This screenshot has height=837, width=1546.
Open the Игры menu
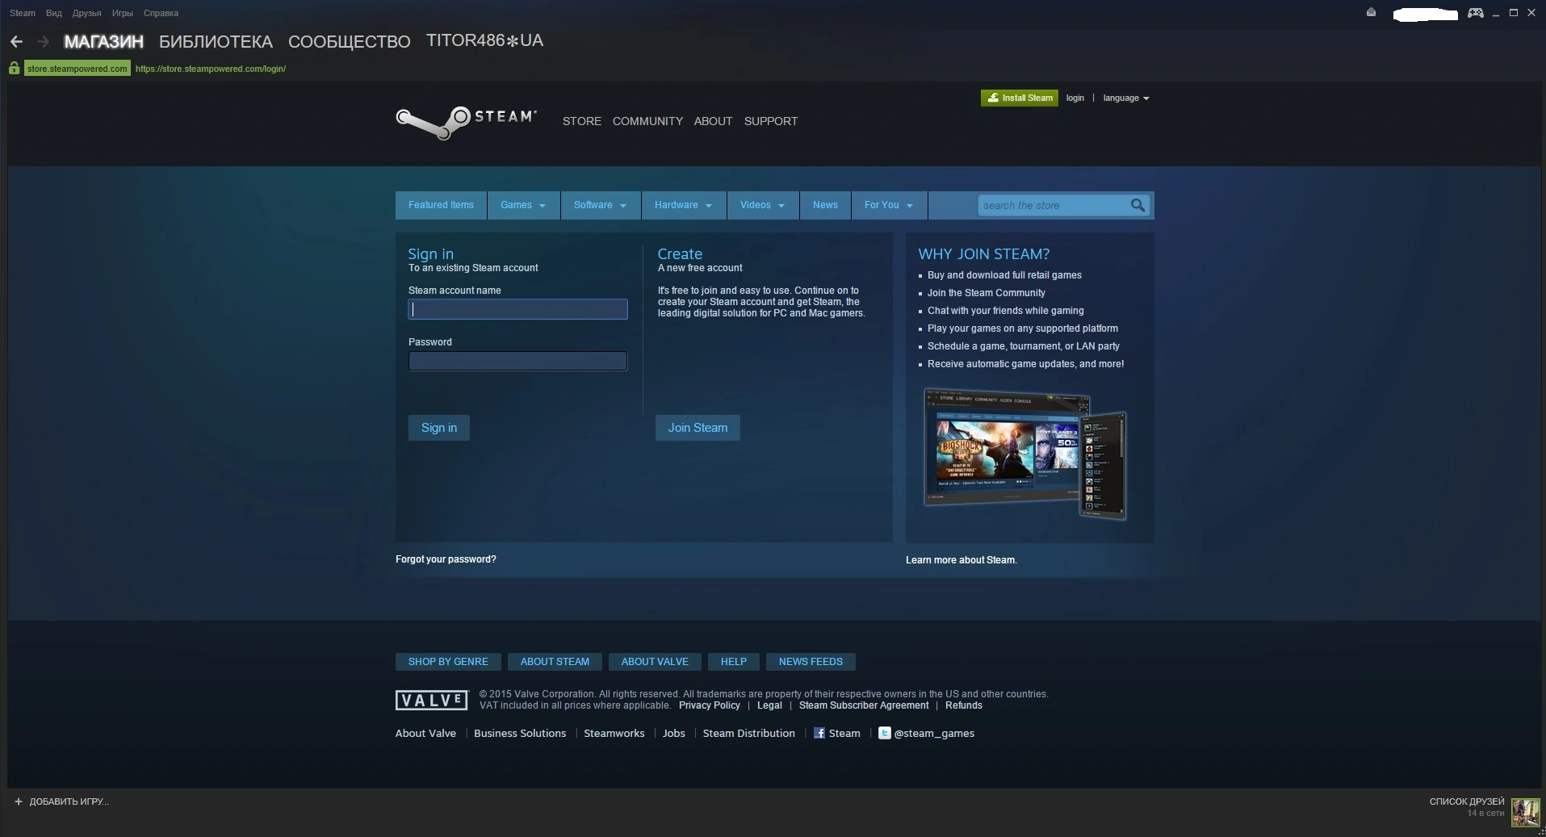tap(123, 13)
